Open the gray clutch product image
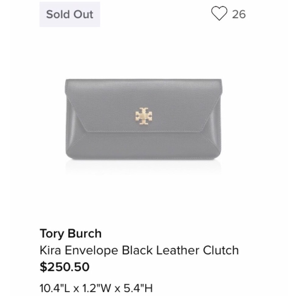 click(x=143, y=120)
